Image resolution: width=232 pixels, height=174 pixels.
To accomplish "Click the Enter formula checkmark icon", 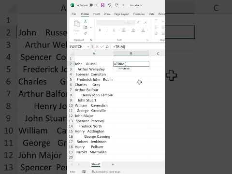I will [x=102, y=47].
